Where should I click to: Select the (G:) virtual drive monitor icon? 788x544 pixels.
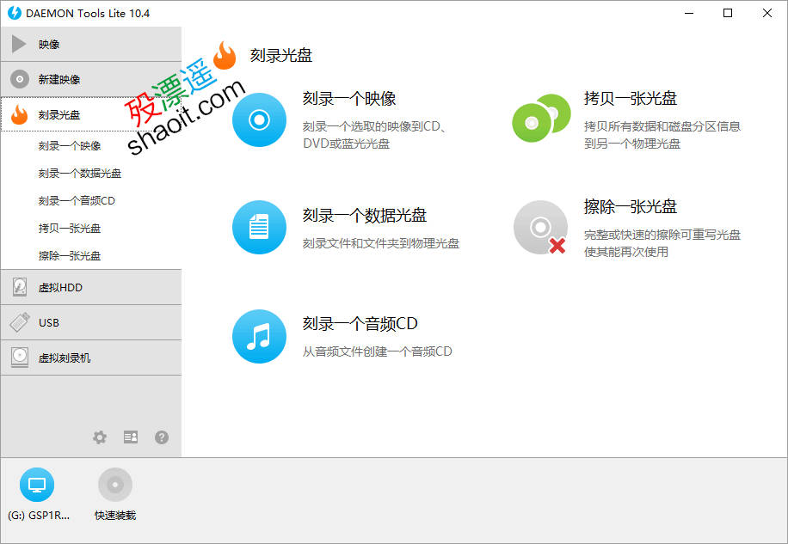pyautogui.click(x=37, y=485)
